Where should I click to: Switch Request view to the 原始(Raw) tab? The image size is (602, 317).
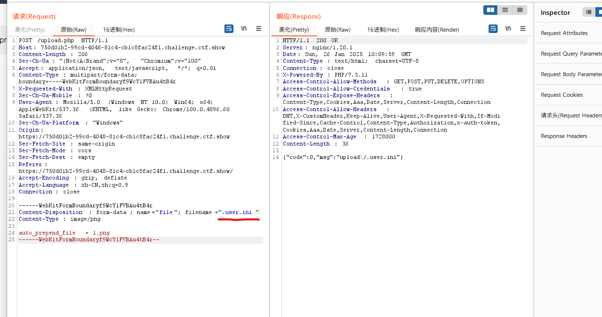pyautogui.click(x=74, y=30)
